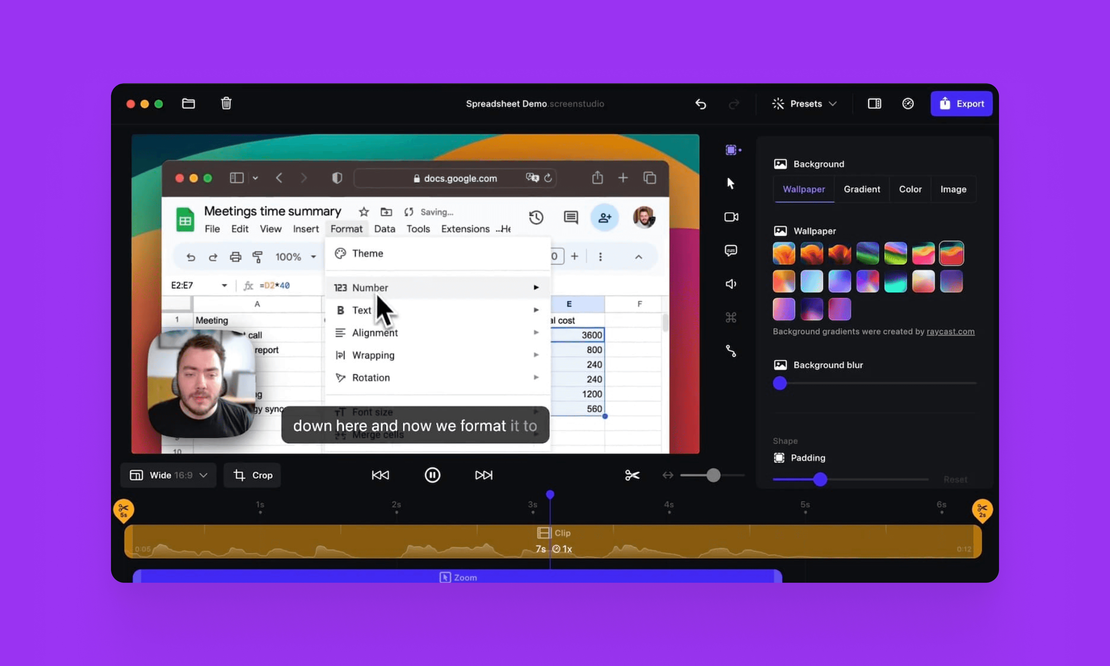The width and height of the screenshot is (1110, 666).
Task: Toggle the sidebar panel layout icon
Action: coord(874,104)
